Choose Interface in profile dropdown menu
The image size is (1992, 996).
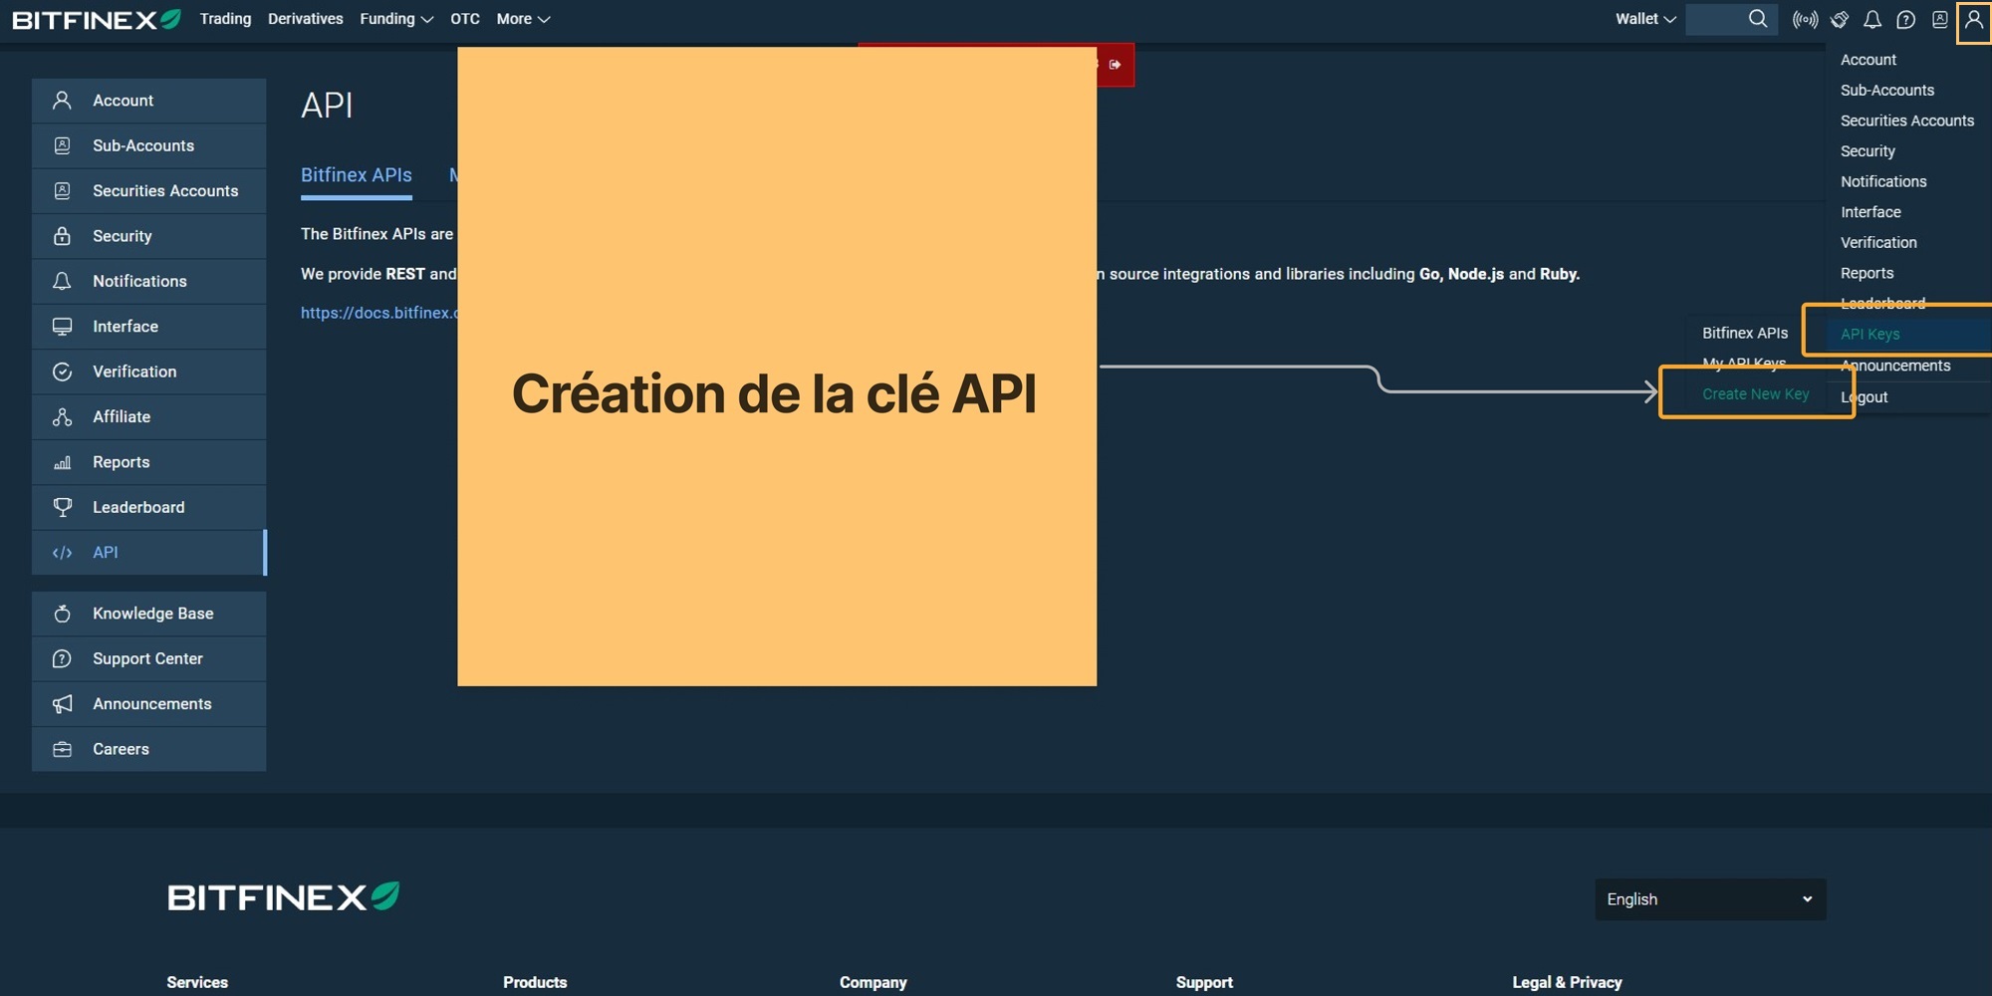(x=1870, y=212)
